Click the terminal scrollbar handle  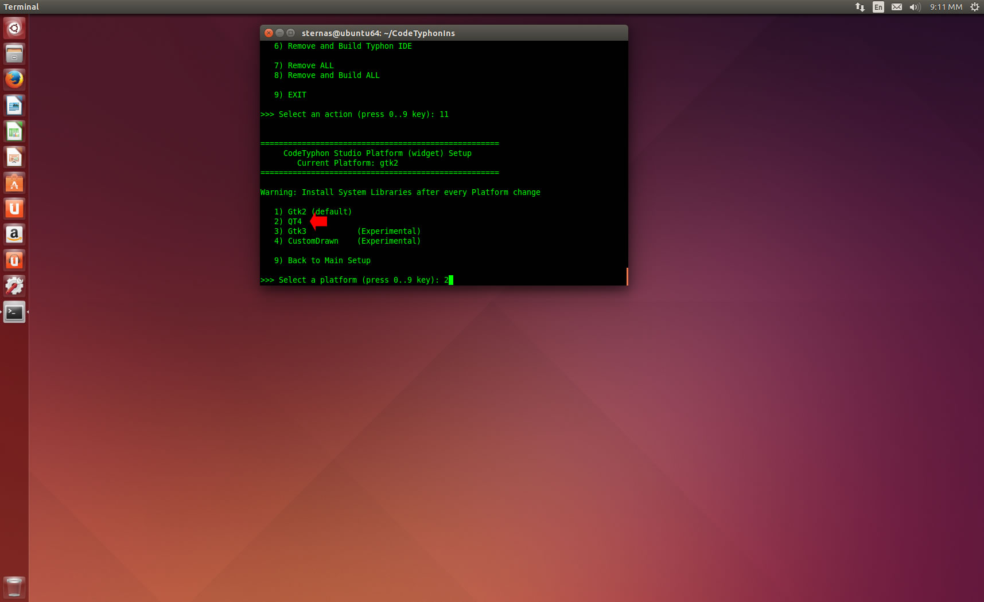pyautogui.click(x=627, y=276)
